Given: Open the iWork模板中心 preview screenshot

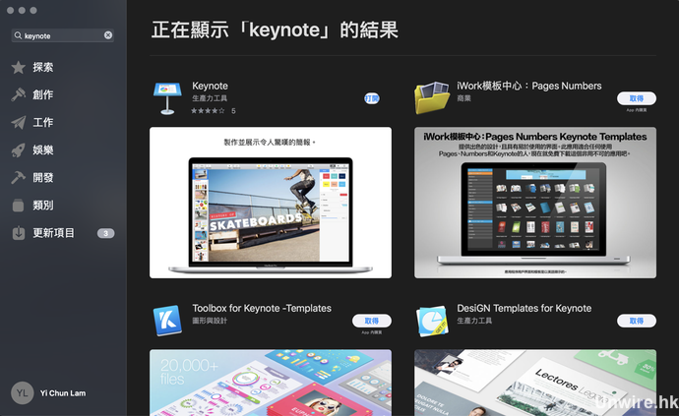Looking at the screenshot, I should tap(535, 203).
